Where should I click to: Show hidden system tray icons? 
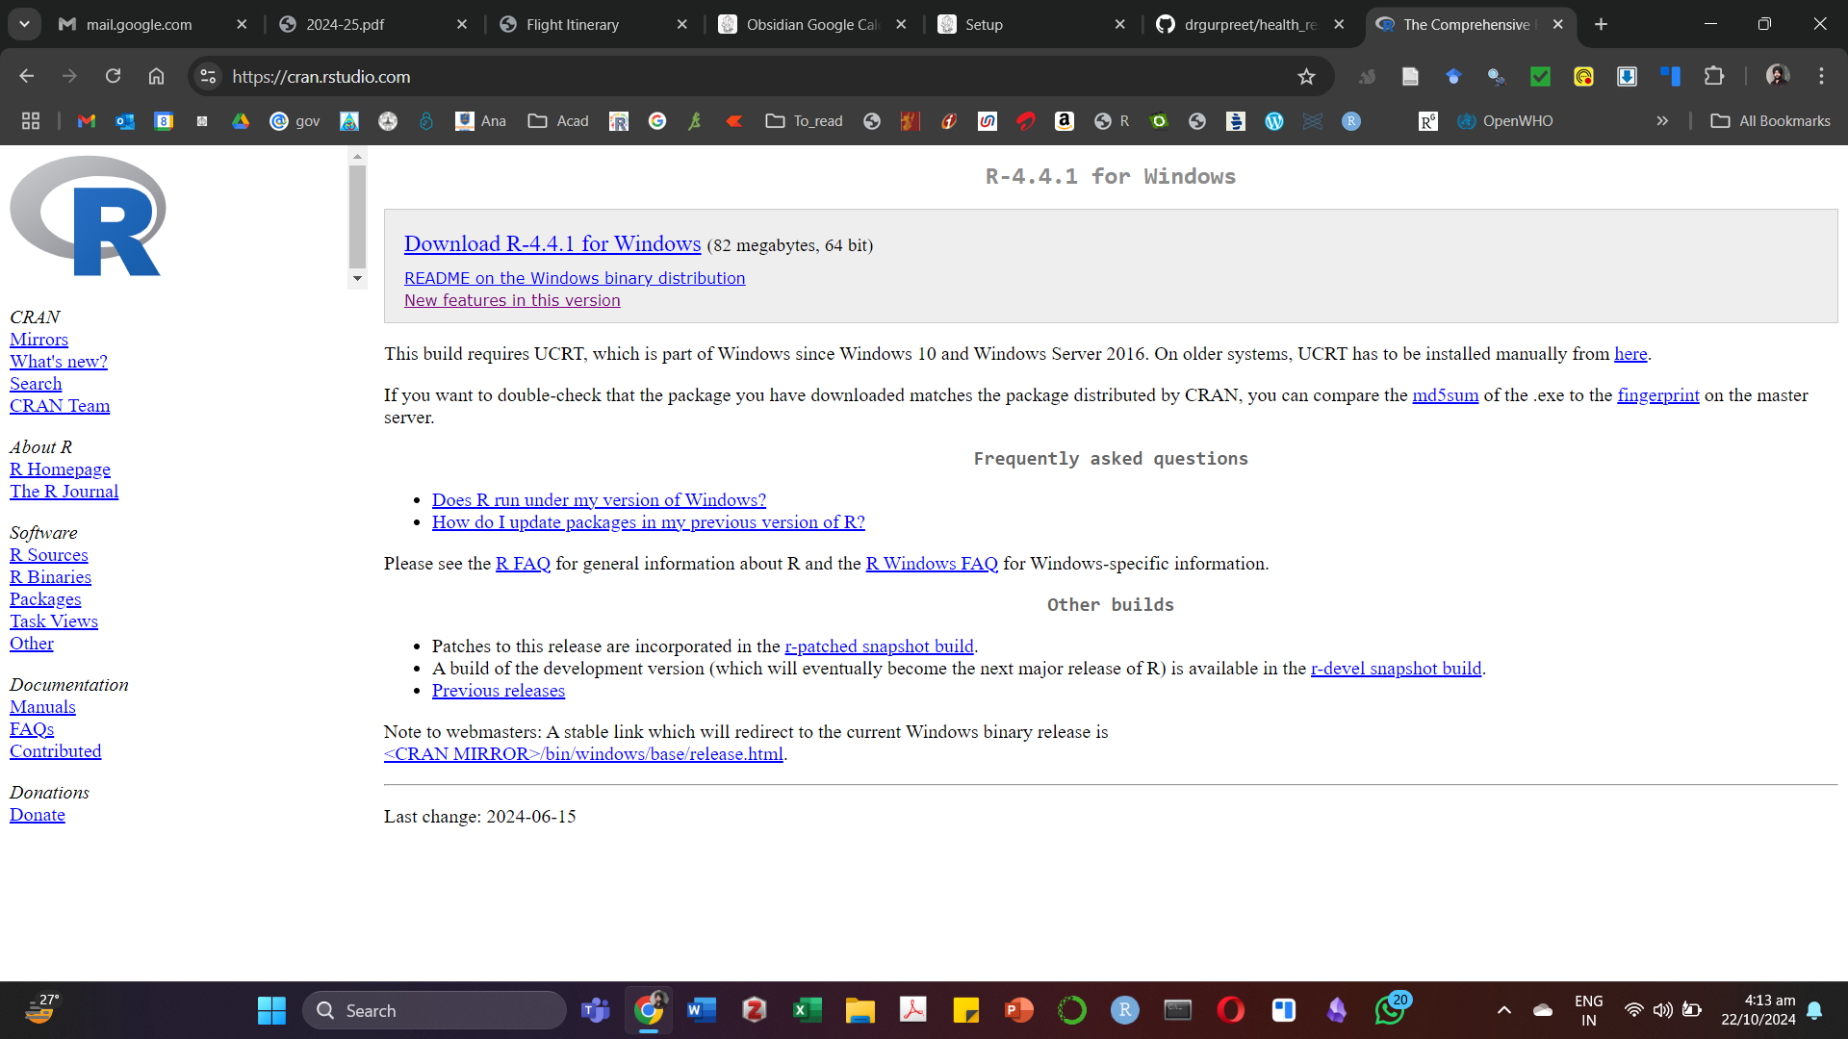pos(1504,1010)
